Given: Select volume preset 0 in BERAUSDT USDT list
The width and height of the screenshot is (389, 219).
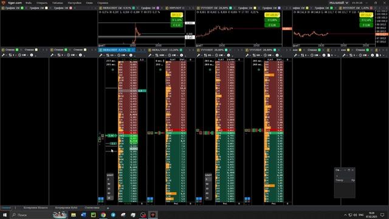Looking at the screenshot, I should pos(109,179).
